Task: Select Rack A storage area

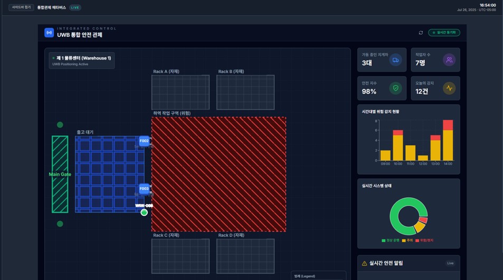Action: 181,92
